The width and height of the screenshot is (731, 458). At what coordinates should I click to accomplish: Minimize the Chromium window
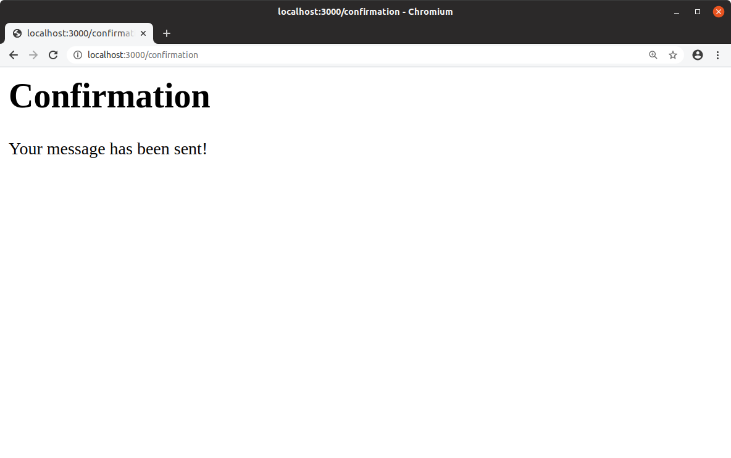(677, 12)
